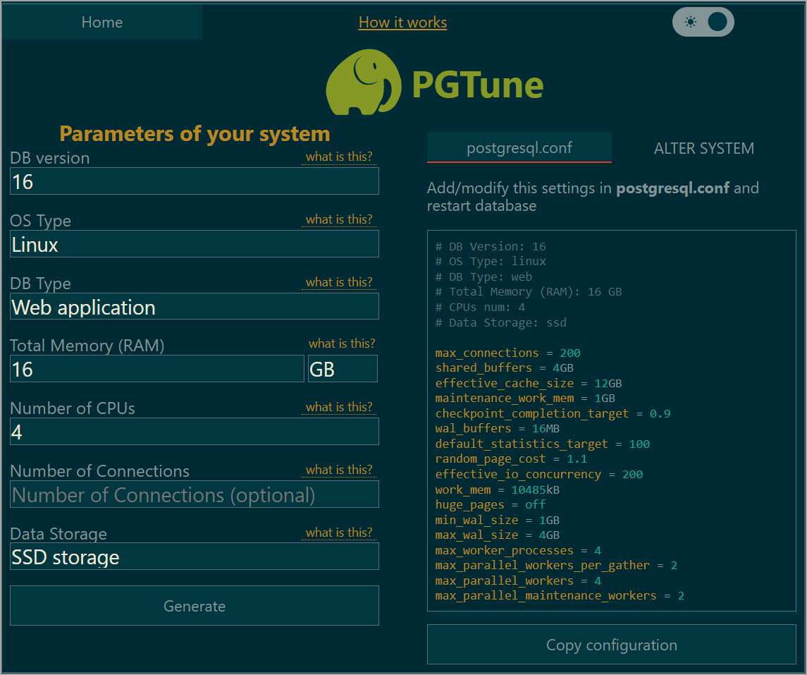Open the DB Type dropdown
Screen dimensions: 807x675
pyautogui.click(x=195, y=307)
